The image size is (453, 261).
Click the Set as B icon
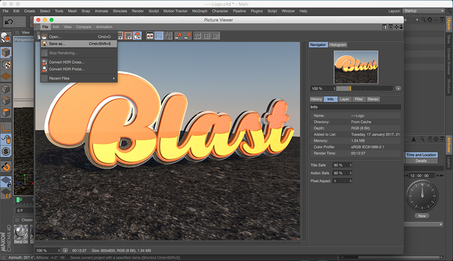tap(188, 36)
